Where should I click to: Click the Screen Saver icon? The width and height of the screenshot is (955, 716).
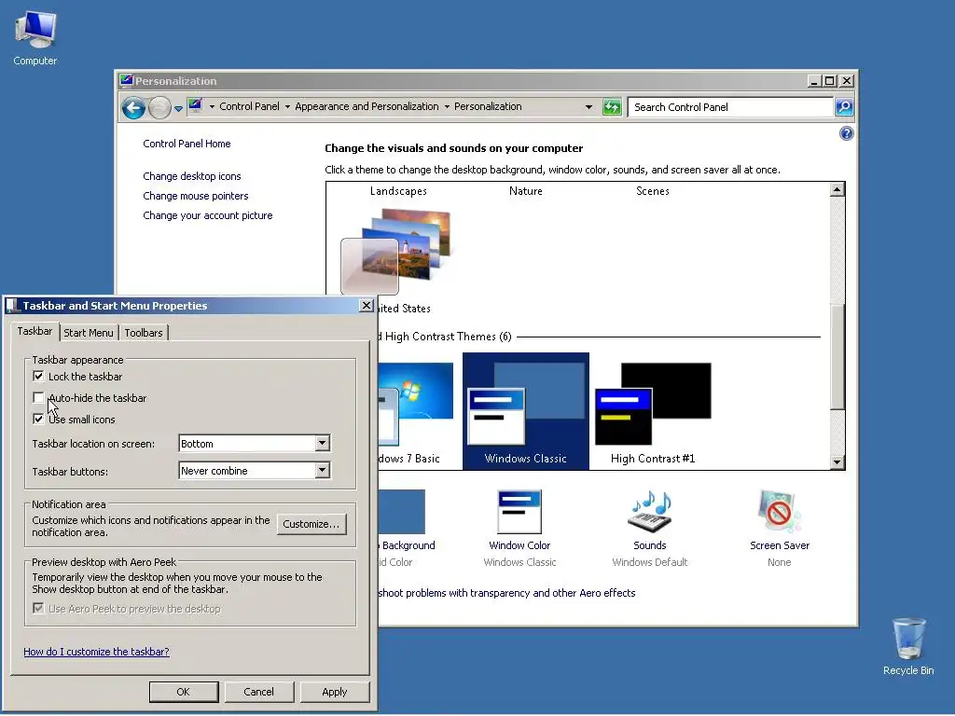779,512
